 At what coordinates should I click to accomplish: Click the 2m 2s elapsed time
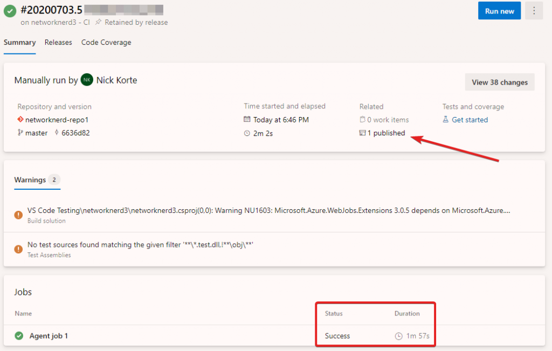(263, 133)
